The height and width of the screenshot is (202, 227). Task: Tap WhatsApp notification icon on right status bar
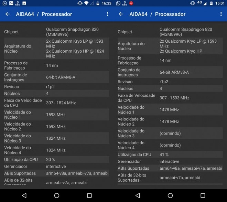tap(118, 3)
